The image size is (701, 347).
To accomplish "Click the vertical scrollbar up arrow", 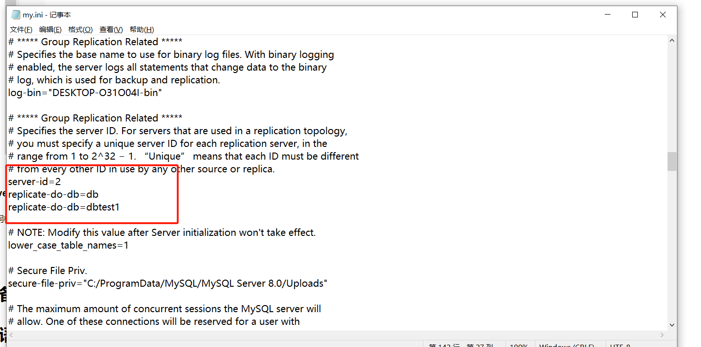I will (672, 41).
